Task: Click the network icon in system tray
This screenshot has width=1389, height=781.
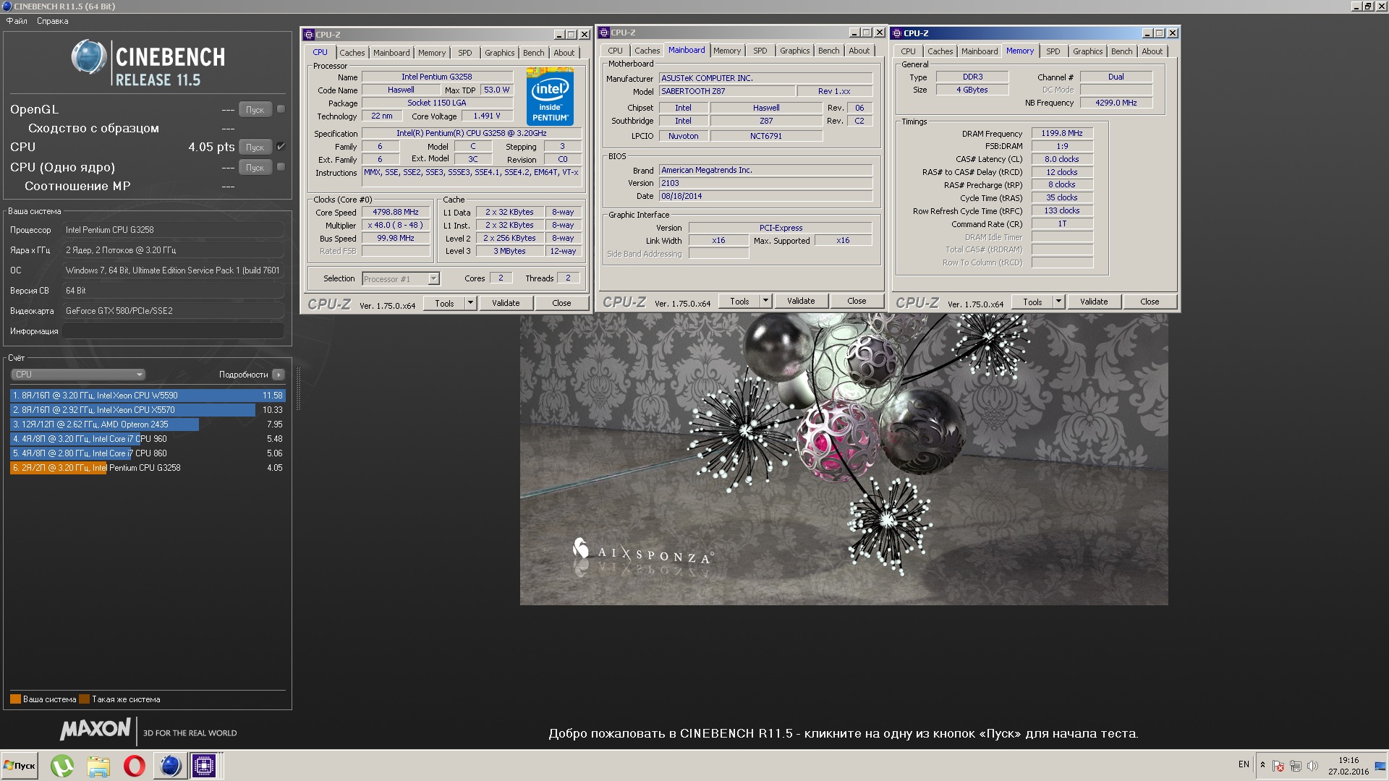Action: (x=1296, y=766)
